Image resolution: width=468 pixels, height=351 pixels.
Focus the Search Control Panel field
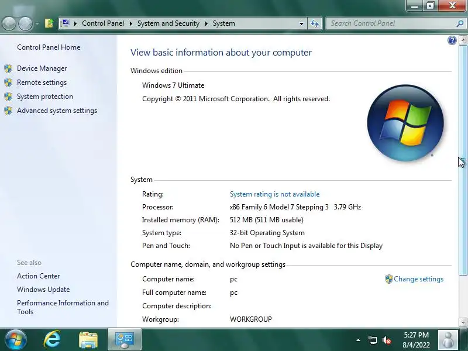click(391, 23)
